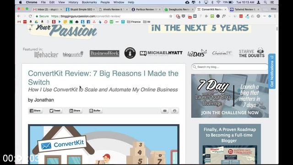The height and width of the screenshot is (165, 293).
Task: Switch to the Stupid Simple SEO tab
Action: point(81,9)
